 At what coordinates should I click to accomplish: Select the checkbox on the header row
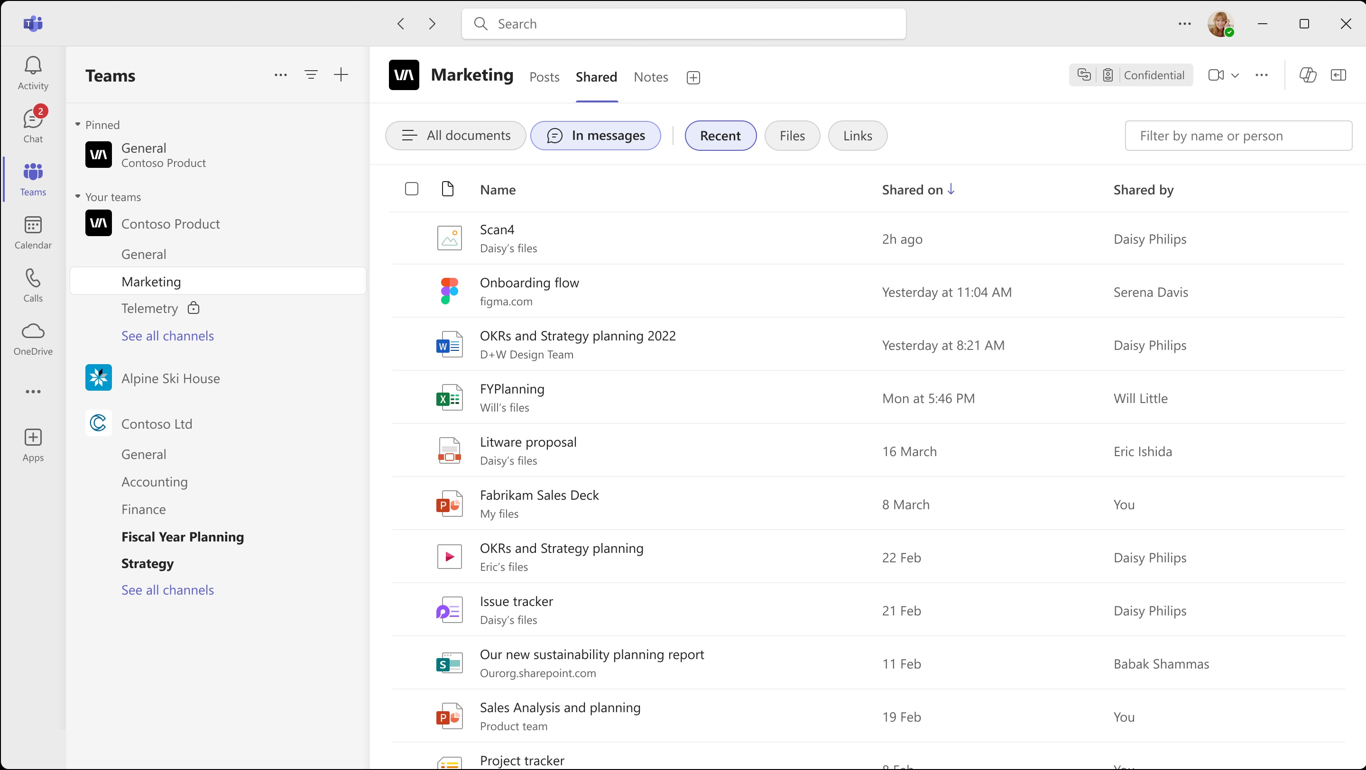pos(412,189)
